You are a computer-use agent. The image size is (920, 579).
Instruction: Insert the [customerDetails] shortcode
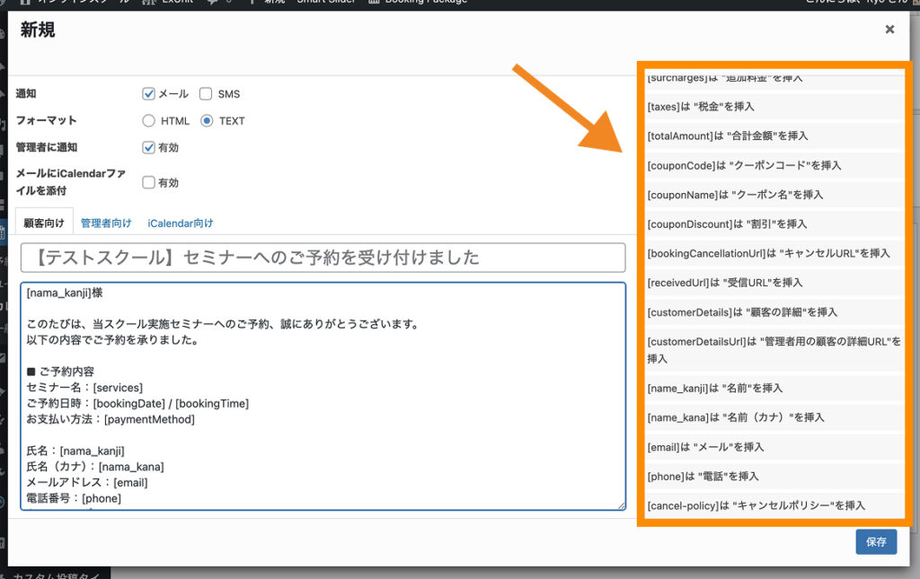742,311
